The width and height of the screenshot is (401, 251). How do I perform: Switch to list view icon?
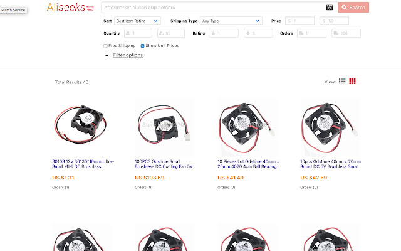click(x=342, y=82)
